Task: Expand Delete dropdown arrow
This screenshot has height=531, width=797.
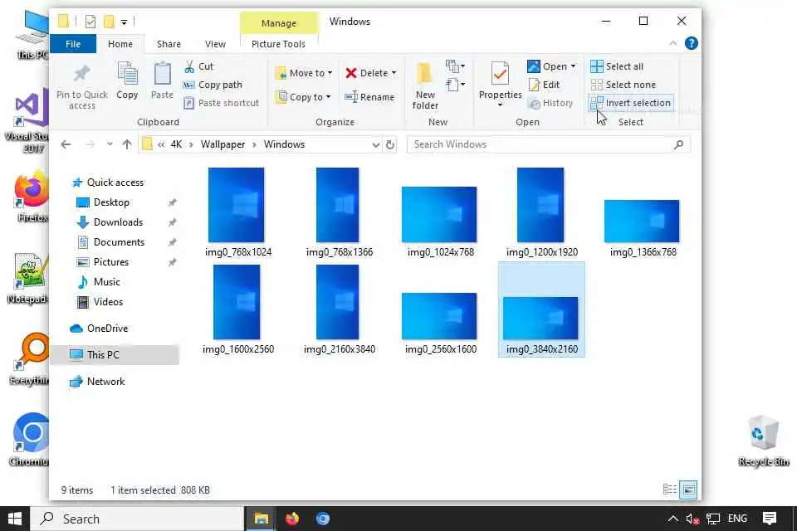Action: click(x=394, y=73)
